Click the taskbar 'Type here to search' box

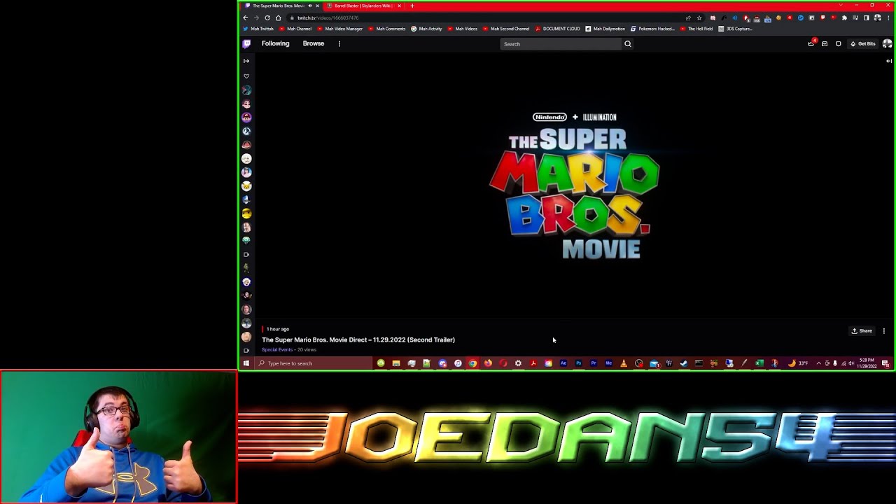pyautogui.click(x=313, y=363)
